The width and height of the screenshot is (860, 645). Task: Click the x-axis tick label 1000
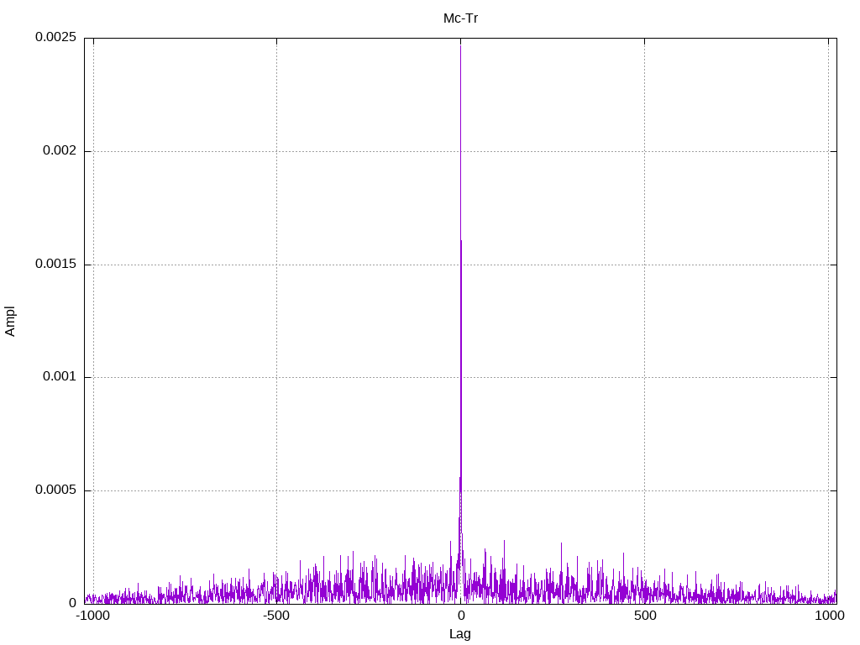point(829,616)
